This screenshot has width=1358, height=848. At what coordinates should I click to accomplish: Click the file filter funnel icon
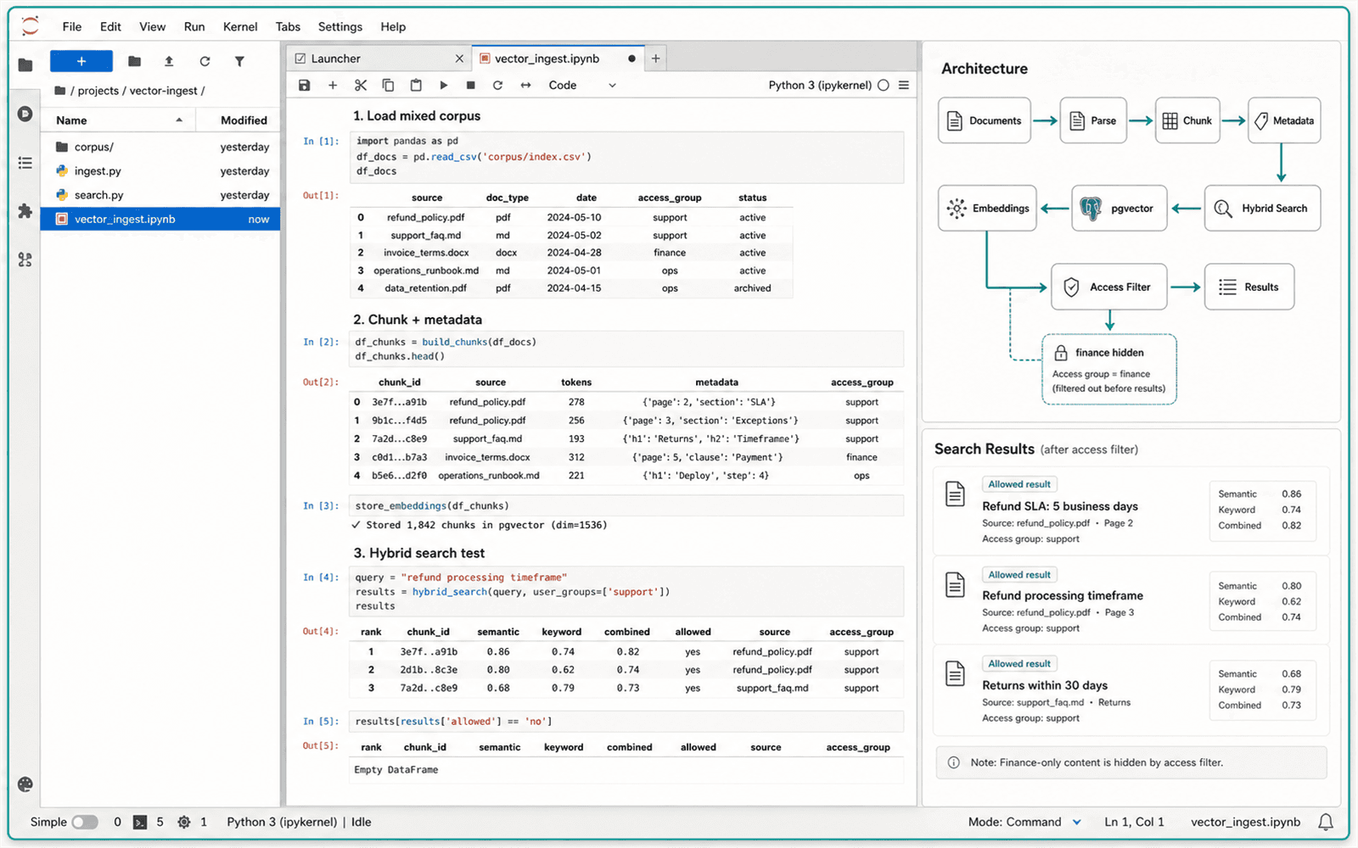(239, 61)
